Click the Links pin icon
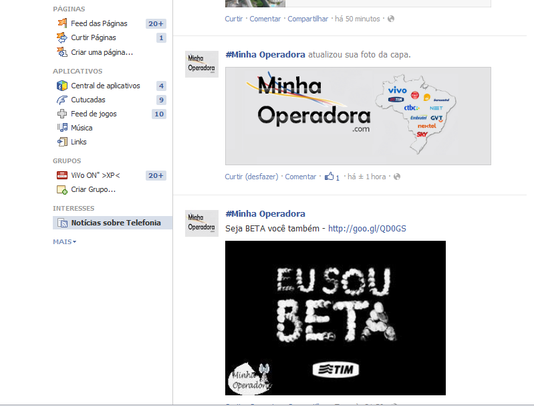Viewport: 534px width, 406px height. click(x=61, y=142)
